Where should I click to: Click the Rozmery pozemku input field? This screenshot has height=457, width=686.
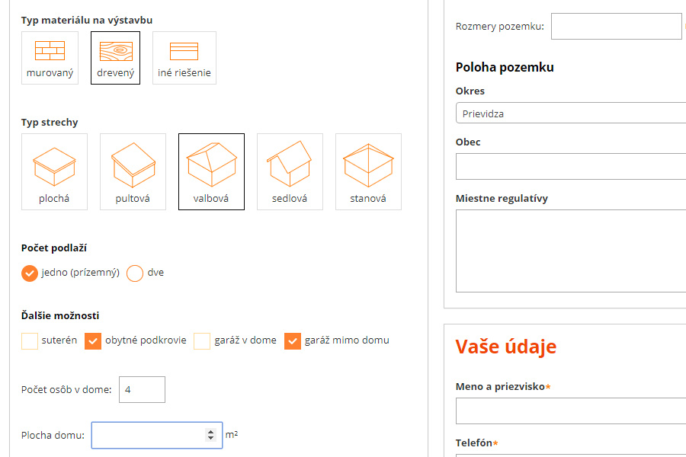616,26
